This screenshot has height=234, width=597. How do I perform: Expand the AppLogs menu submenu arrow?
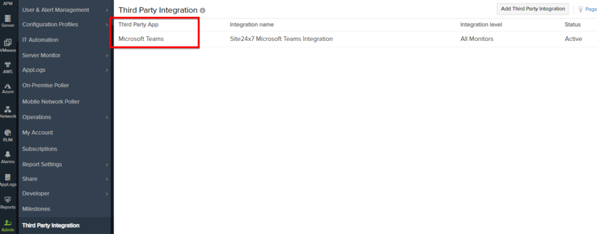click(107, 70)
